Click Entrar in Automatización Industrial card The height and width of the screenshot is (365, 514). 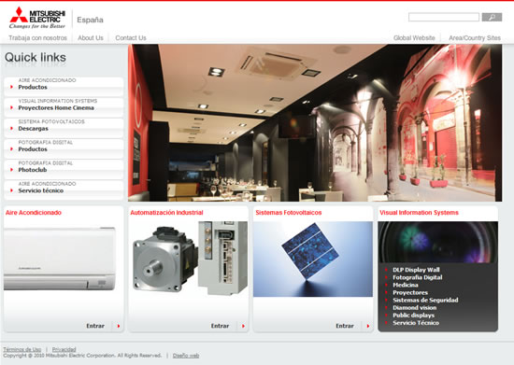(x=220, y=326)
